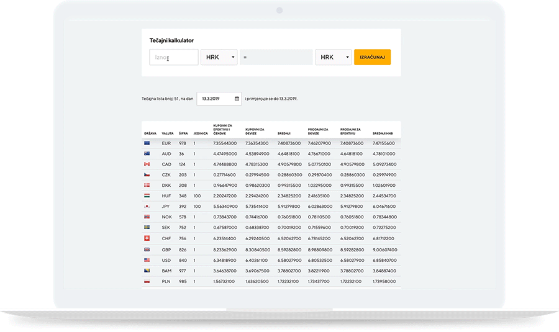Image resolution: width=559 pixels, height=332 pixels.
Task: Click the British flag in GBP row
Action: click(x=147, y=249)
